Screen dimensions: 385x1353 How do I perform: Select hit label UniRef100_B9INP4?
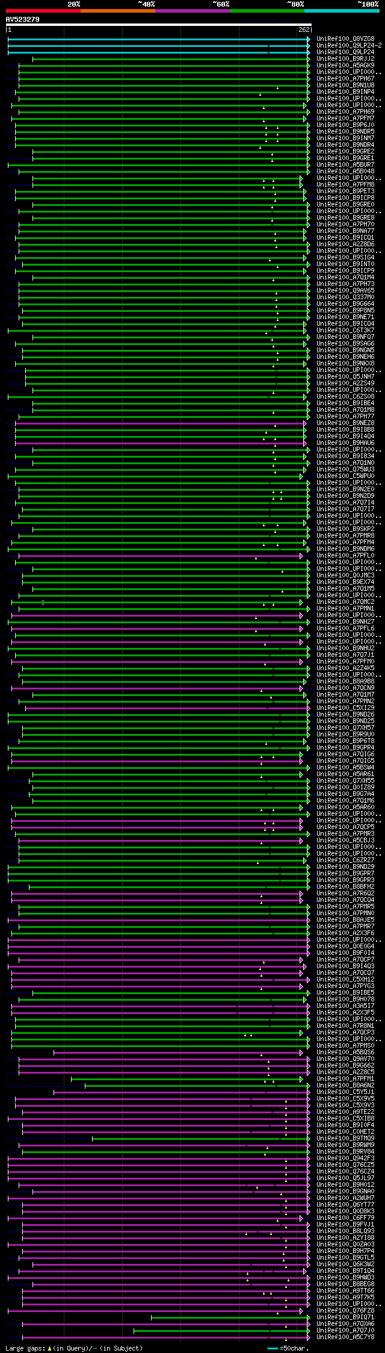[x=345, y=92]
